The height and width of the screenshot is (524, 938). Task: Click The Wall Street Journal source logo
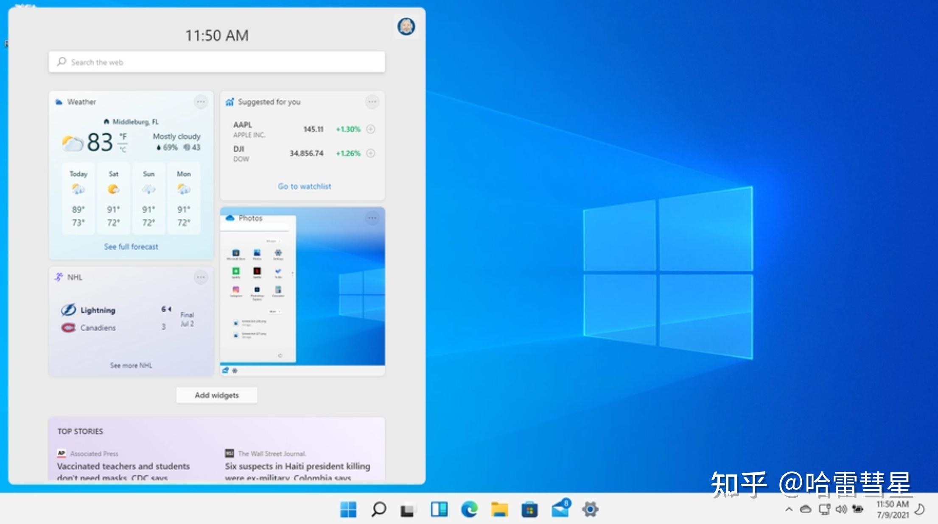click(230, 453)
